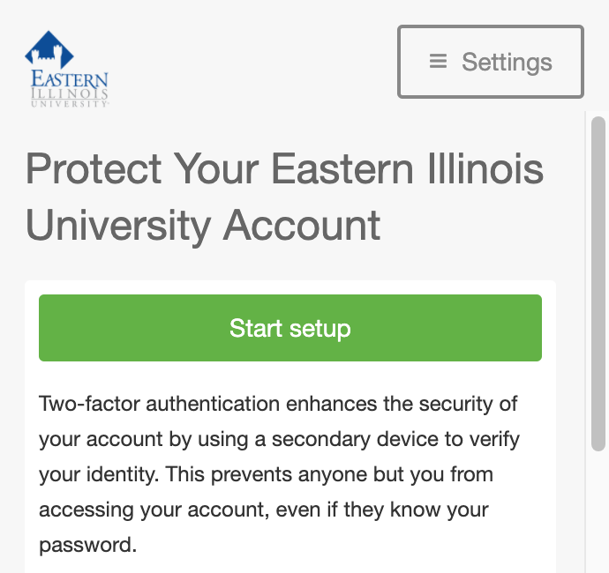The width and height of the screenshot is (609, 573).
Task: Click the heading line "Protect Your Eastern Illinois"
Action: [x=284, y=168]
